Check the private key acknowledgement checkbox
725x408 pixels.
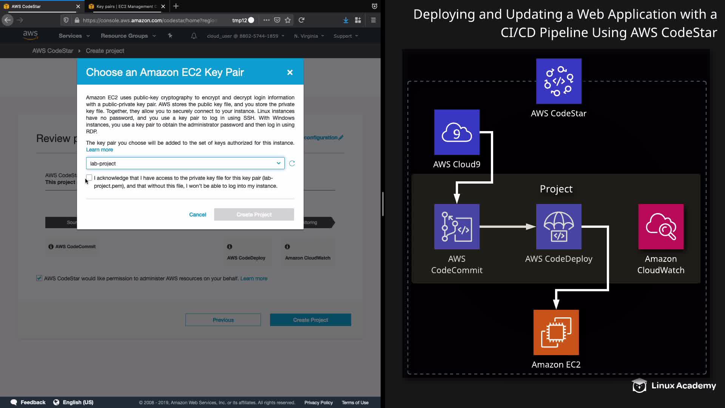point(89,178)
